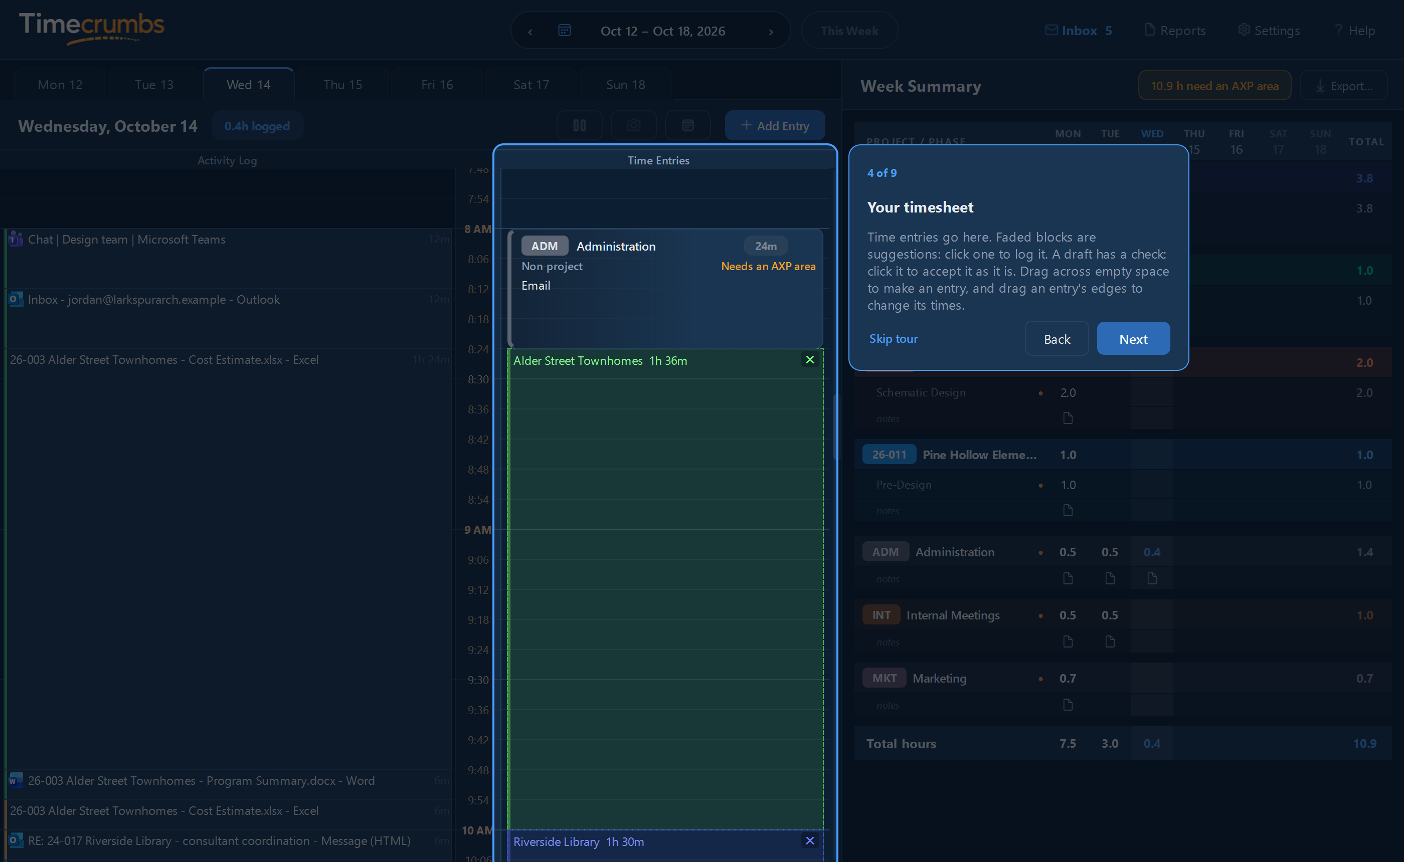Screen dimensions: 1404x862
Task: Go to previous week arrow
Action: 530,32
